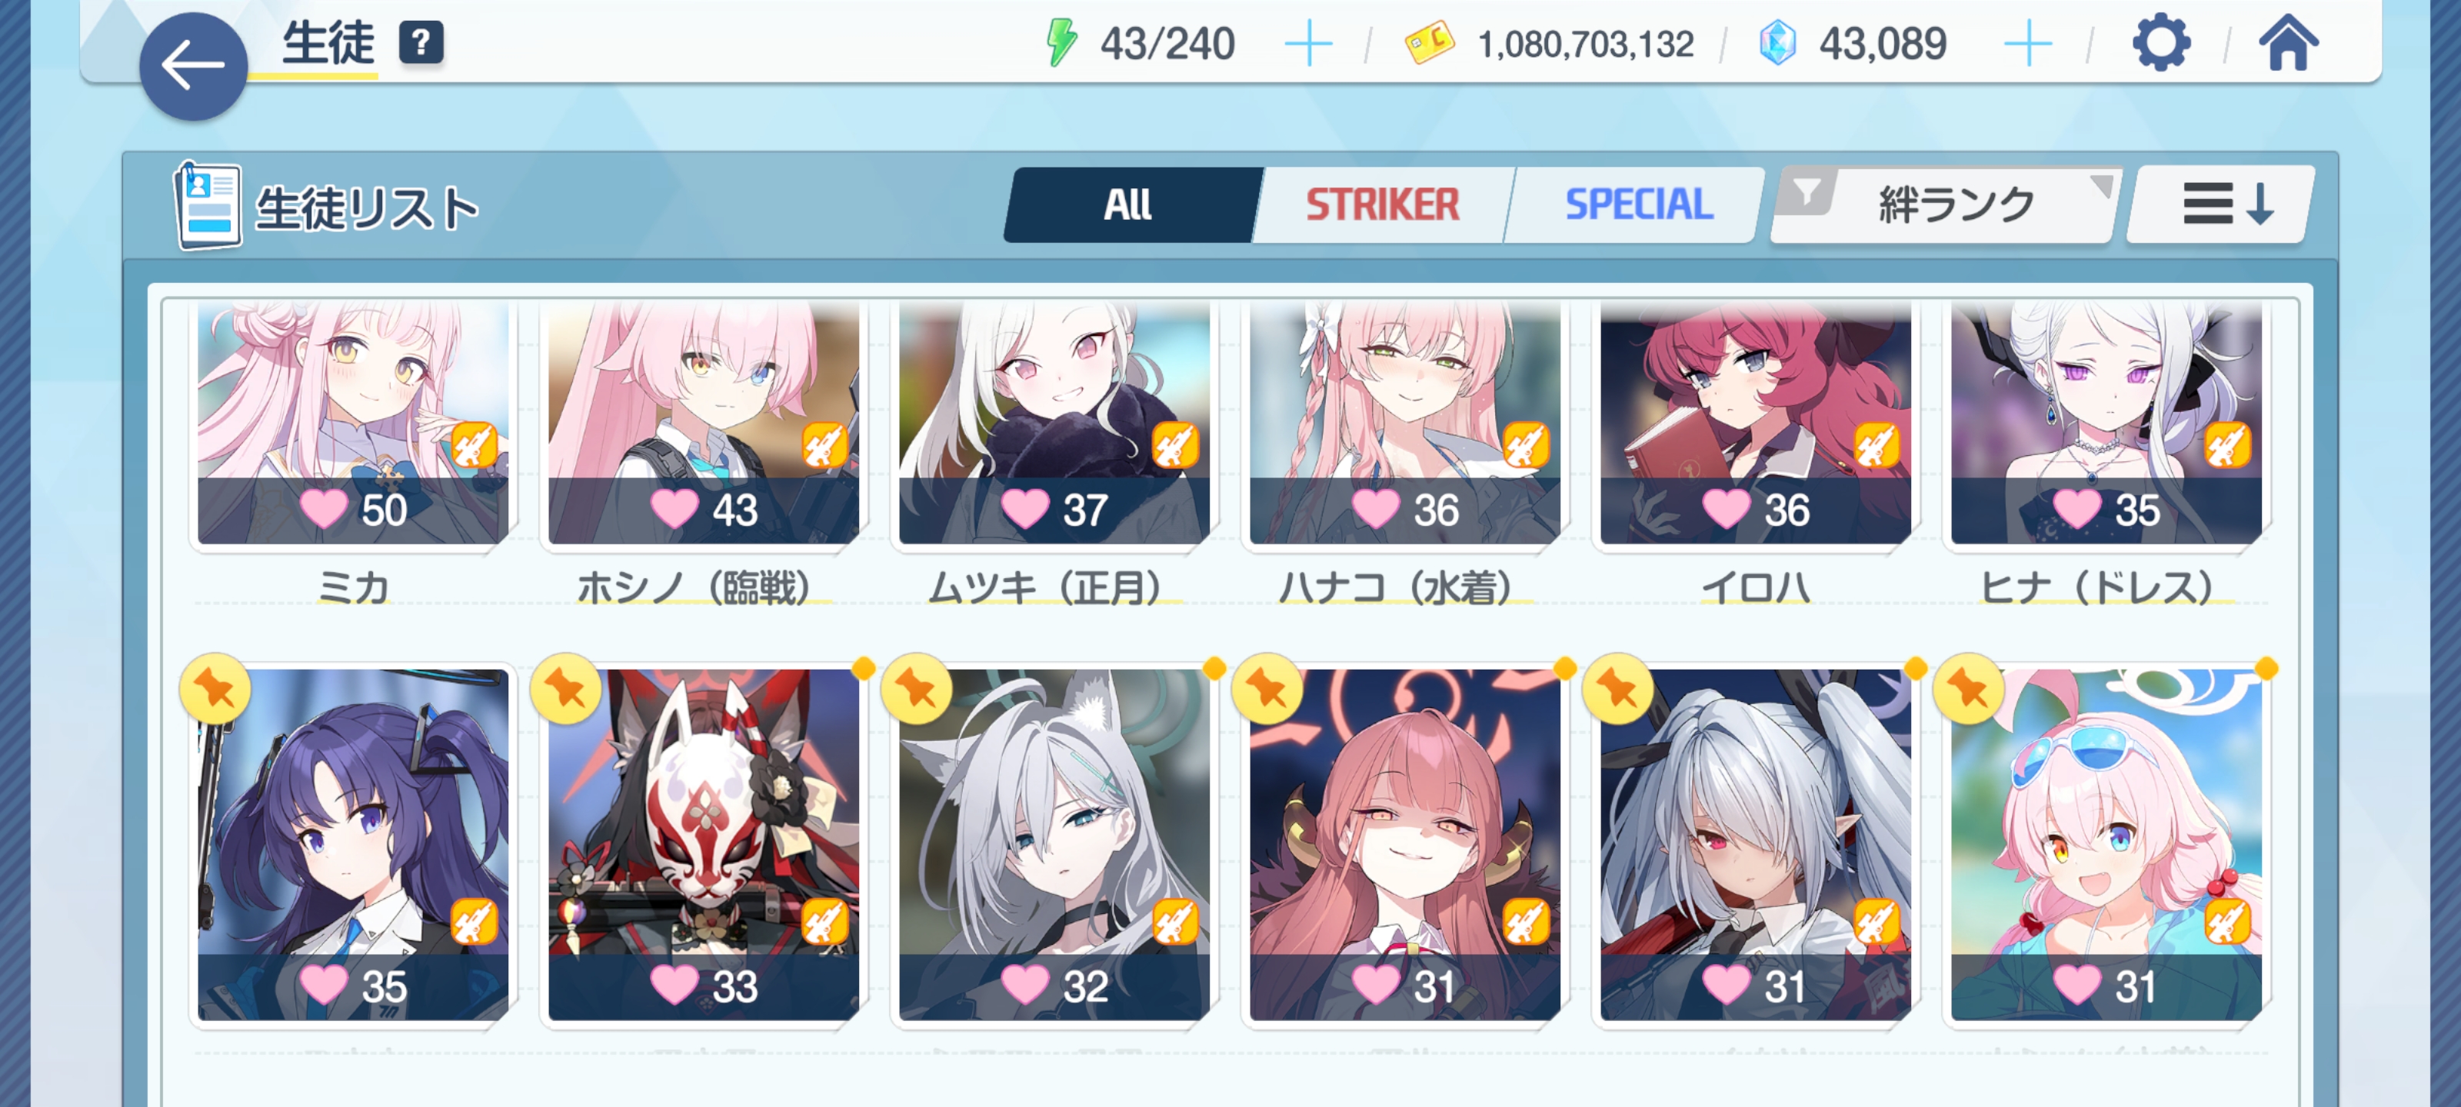Viewport: 2461px width, 1107px height.
Task: Open the help question mark icon
Action: pyautogui.click(x=421, y=43)
